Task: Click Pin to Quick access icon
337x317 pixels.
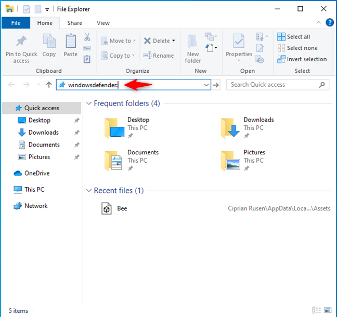Action: [21, 41]
